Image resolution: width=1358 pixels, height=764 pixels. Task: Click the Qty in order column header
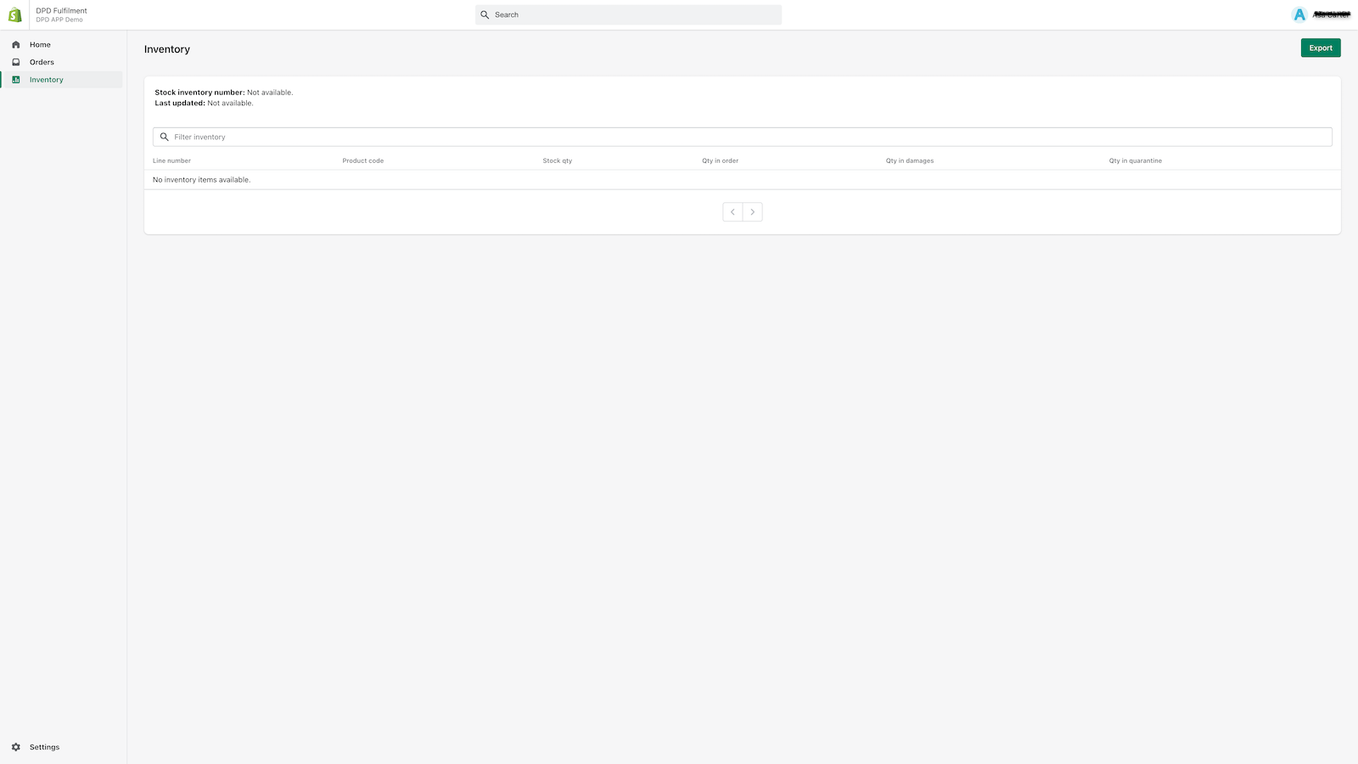(720, 160)
